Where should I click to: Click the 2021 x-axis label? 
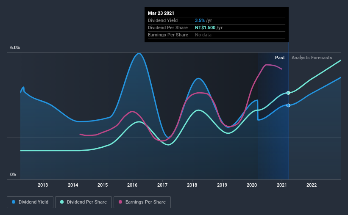coord(281,185)
